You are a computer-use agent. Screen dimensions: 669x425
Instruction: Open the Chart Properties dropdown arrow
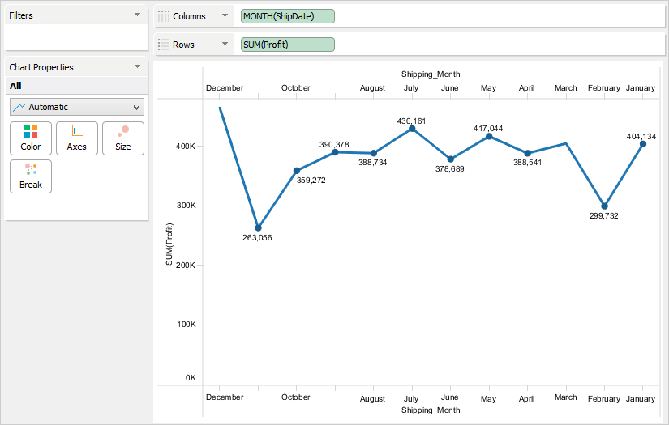137,67
